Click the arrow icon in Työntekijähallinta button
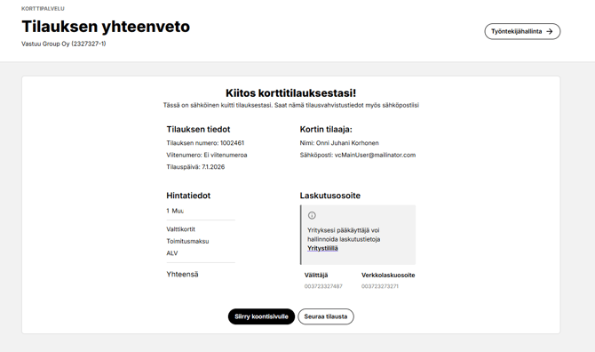 coord(549,31)
